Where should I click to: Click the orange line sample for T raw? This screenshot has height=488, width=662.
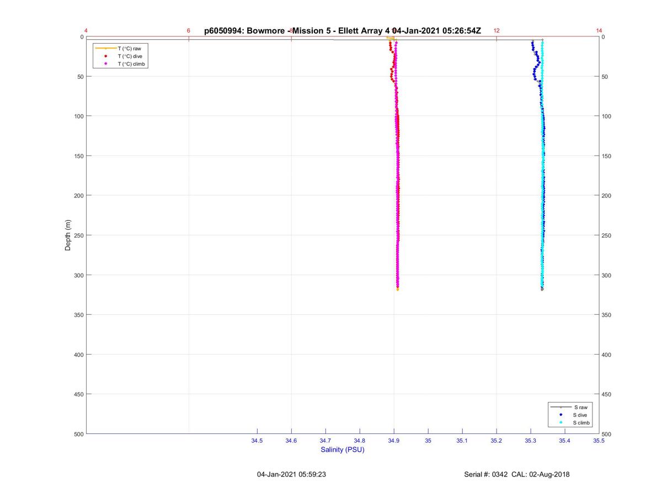[105, 49]
